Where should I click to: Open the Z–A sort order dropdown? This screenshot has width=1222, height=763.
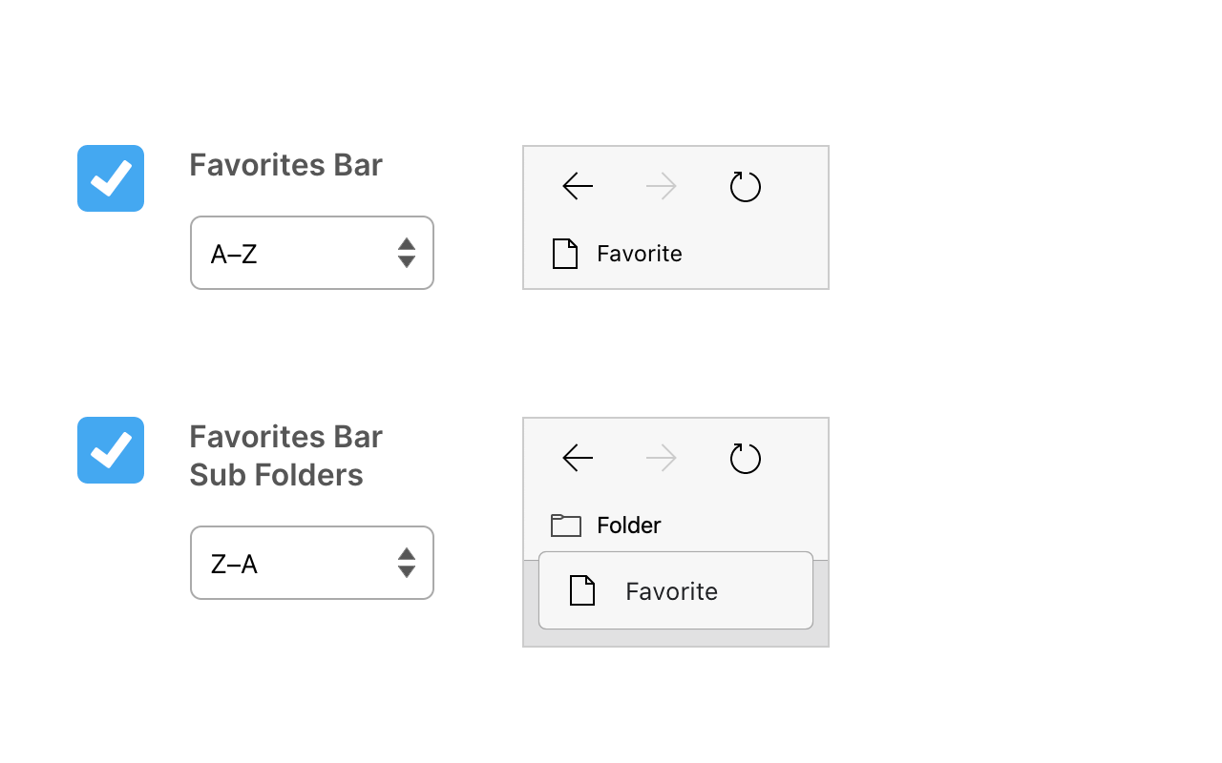(x=296, y=564)
